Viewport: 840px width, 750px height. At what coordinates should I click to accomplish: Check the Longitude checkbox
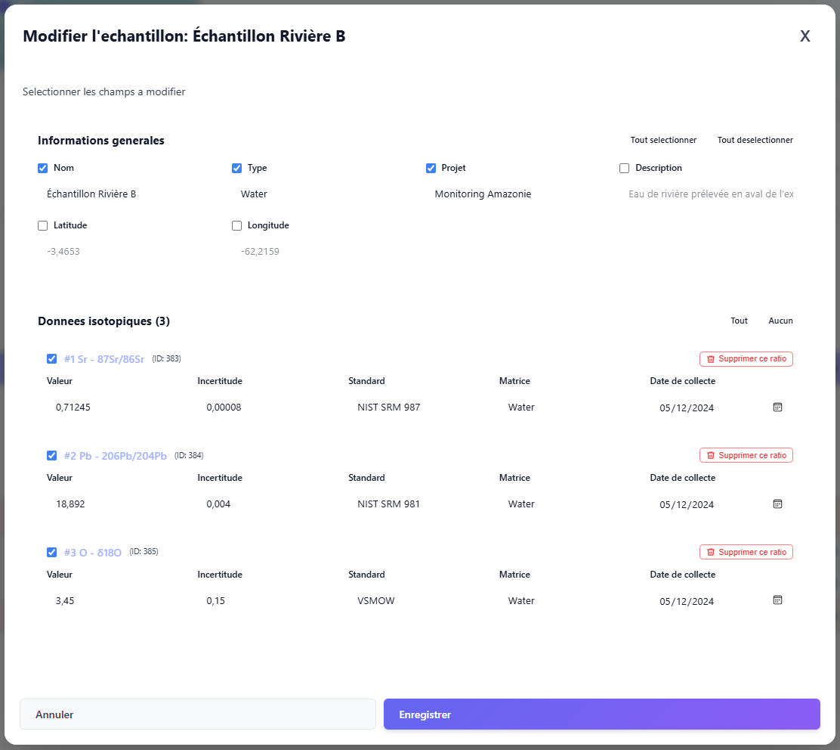(x=236, y=225)
